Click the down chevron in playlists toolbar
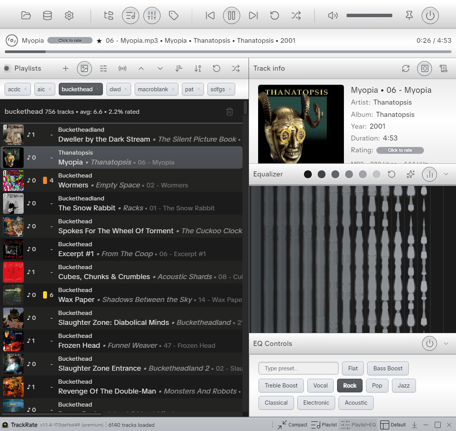Viewport: 456px width, 431px height. pos(160,69)
